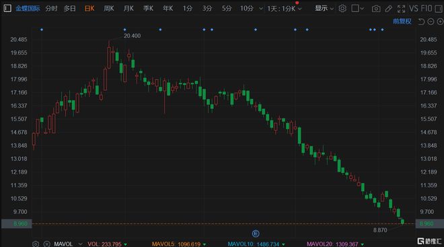Click left axis value 20.485
This screenshot has width=444, height=247.
[19, 40]
